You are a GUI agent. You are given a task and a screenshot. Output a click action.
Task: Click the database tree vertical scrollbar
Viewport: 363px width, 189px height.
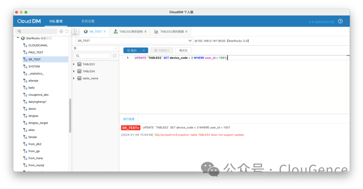pyautogui.click(x=70, y=115)
